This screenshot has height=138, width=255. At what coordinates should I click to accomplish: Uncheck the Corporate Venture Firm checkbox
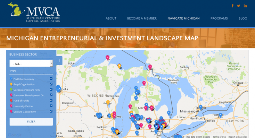[x=51, y=89]
